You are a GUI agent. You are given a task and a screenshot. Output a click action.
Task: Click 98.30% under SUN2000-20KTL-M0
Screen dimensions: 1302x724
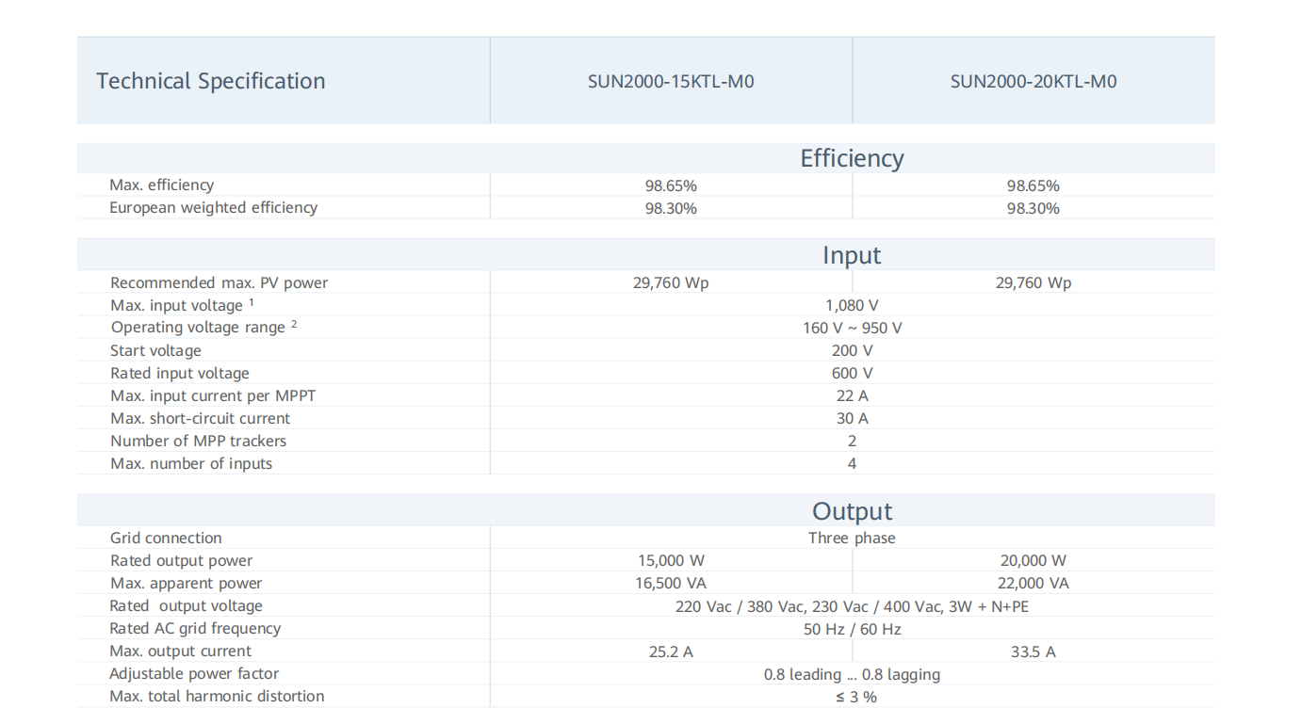(x=1033, y=209)
